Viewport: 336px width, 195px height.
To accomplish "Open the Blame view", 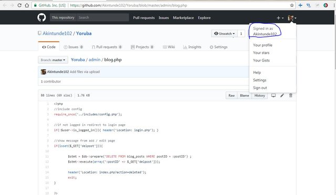I will (245, 95).
